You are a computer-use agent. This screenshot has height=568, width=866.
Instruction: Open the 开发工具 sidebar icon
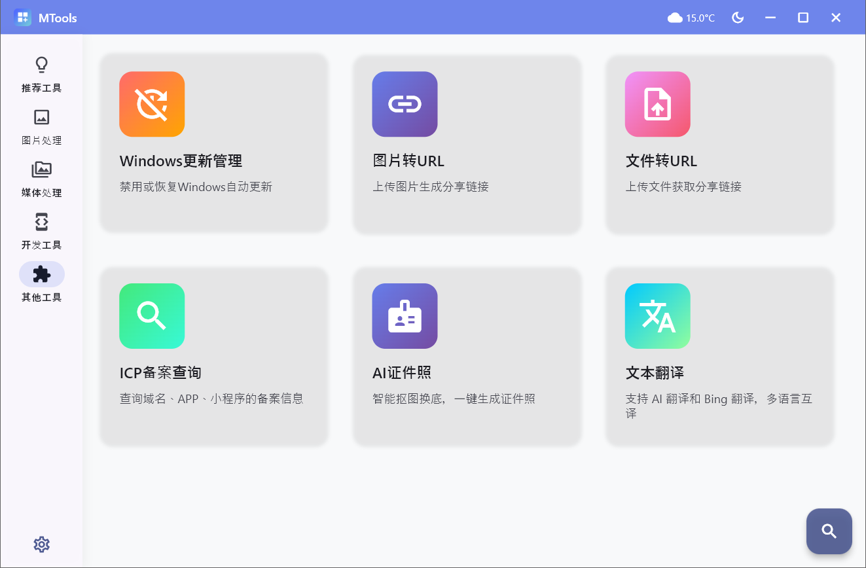[41, 222]
